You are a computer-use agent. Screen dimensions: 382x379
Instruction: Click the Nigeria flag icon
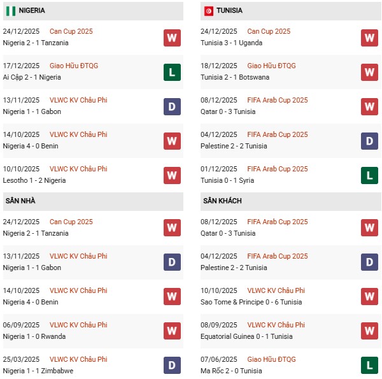pos(11,11)
